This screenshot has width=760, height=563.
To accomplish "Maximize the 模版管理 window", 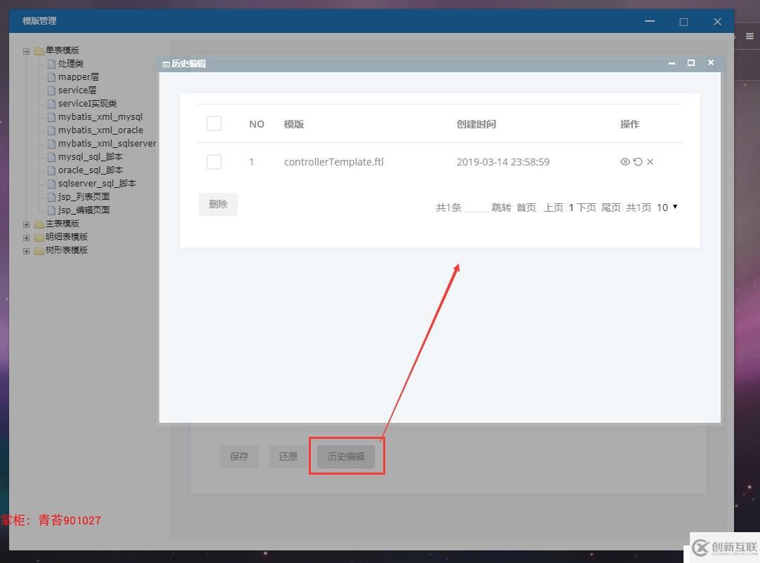I will click(684, 22).
